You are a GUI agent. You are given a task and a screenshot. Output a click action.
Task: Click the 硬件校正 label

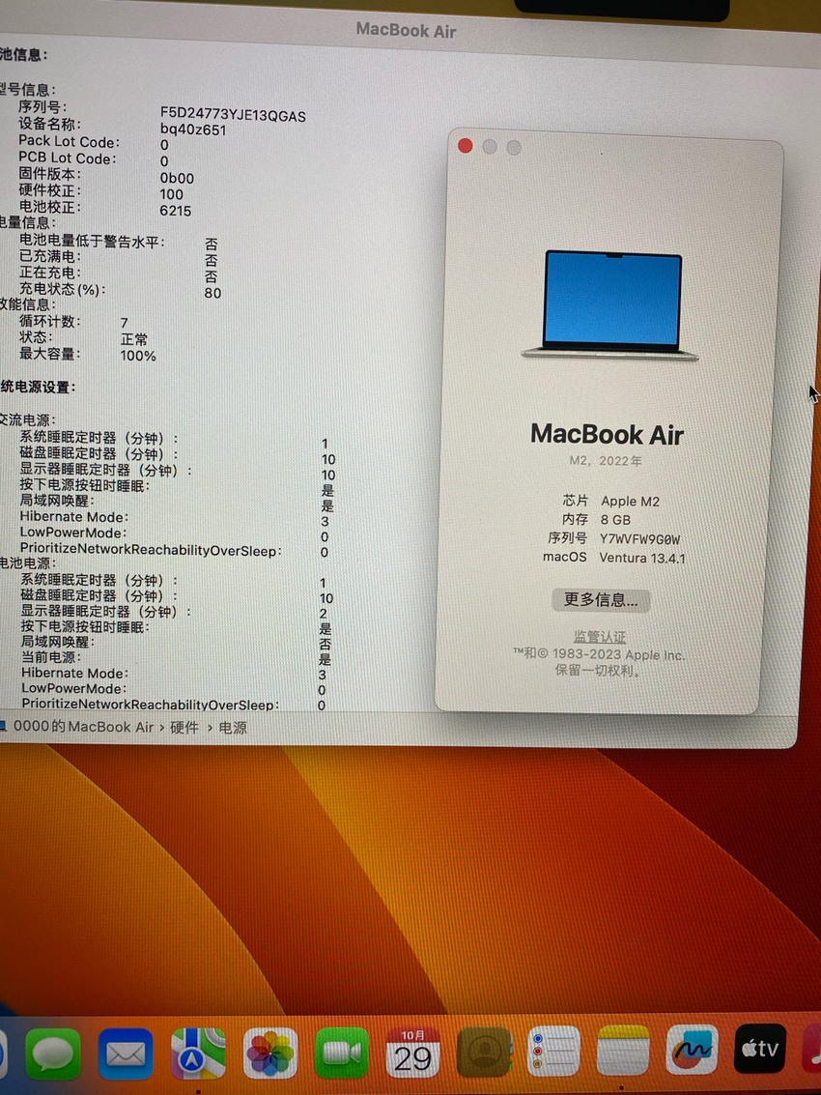(x=49, y=190)
